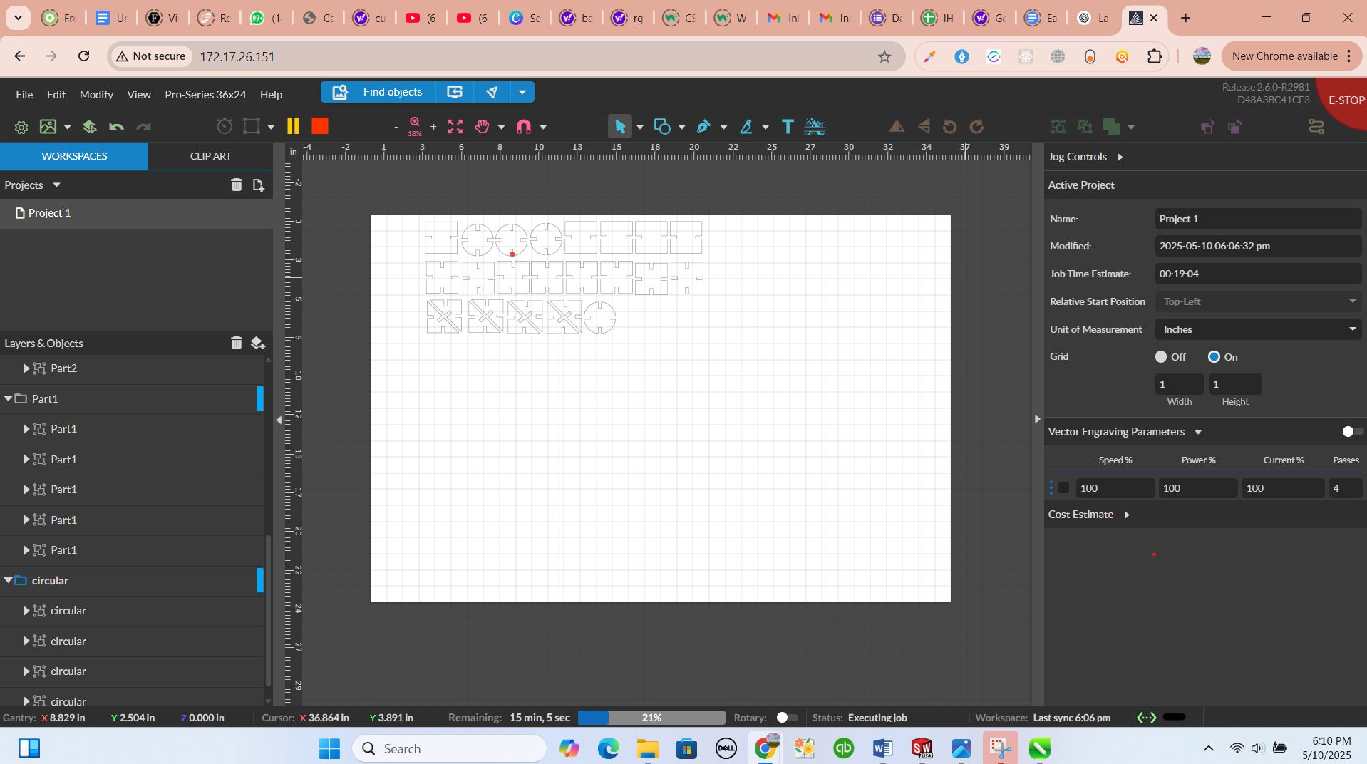Set Grid to On
This screenshot has width=1367, height=764.
[1214, 356]
